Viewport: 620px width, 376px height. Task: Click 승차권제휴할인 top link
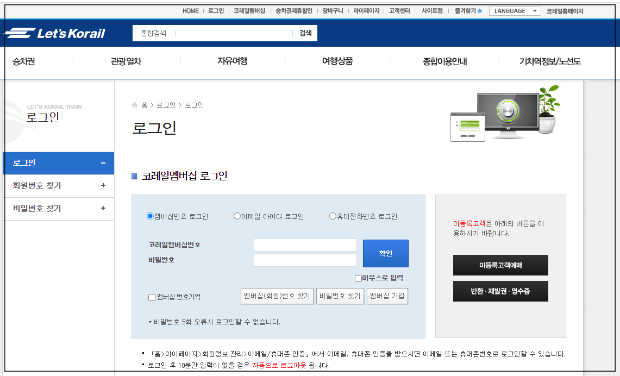pyautogui.click(x=294, y=11)
